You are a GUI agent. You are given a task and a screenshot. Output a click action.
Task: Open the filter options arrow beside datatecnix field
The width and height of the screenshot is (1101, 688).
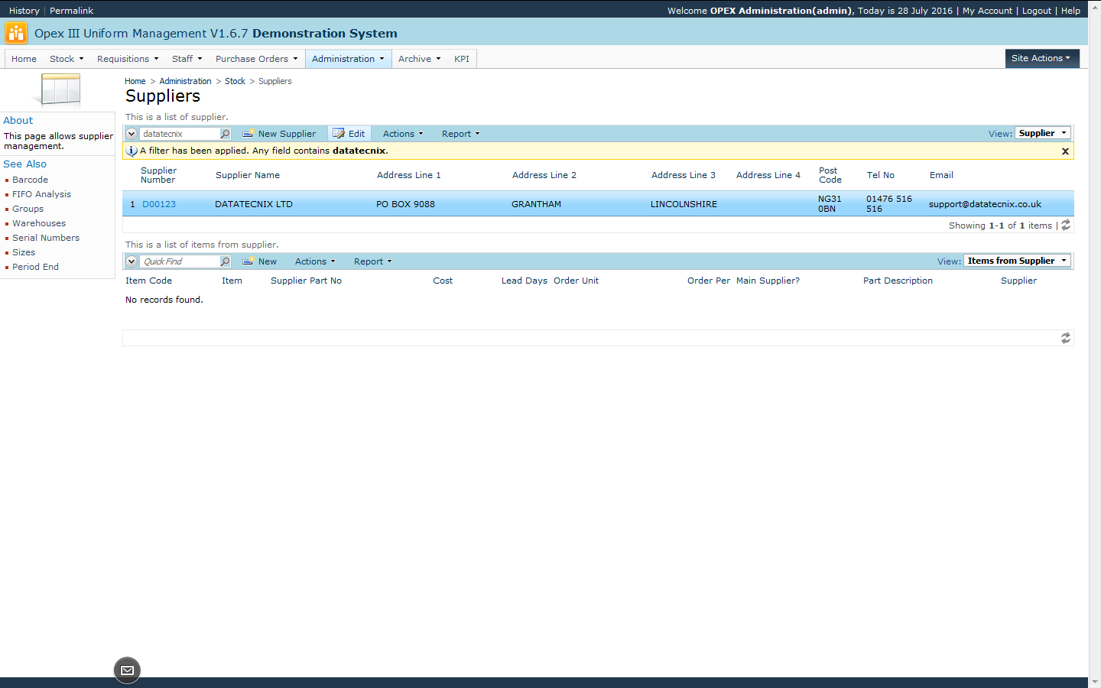click(132, 134)
